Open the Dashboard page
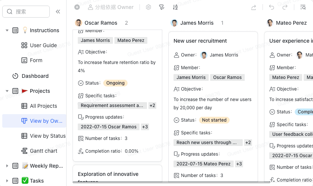 point(35,76)
